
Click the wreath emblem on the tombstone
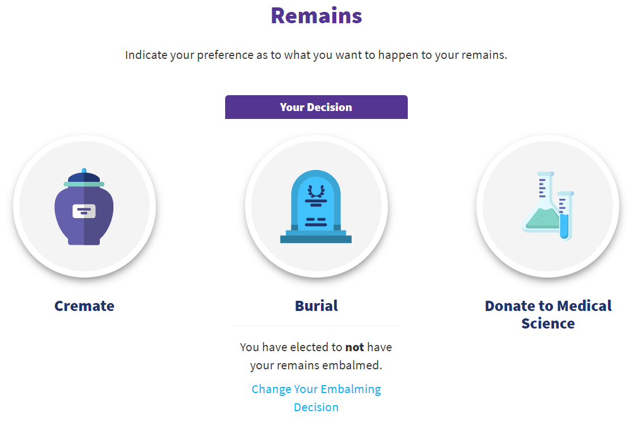click(x=312, y=191)
